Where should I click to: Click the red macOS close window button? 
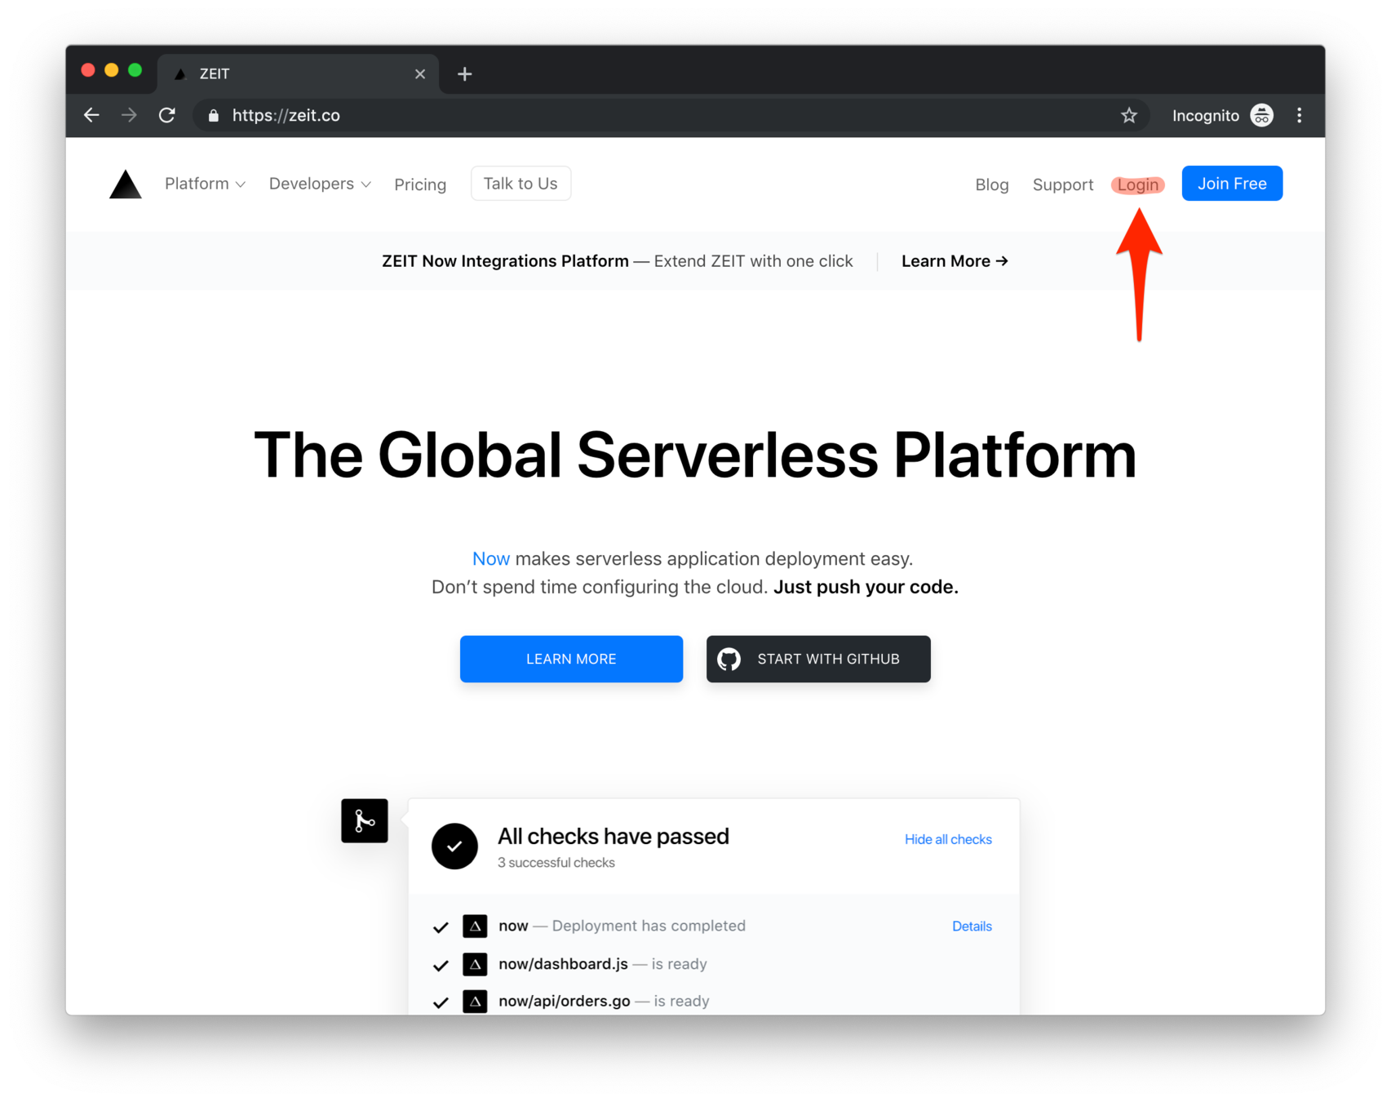[88, 70]
